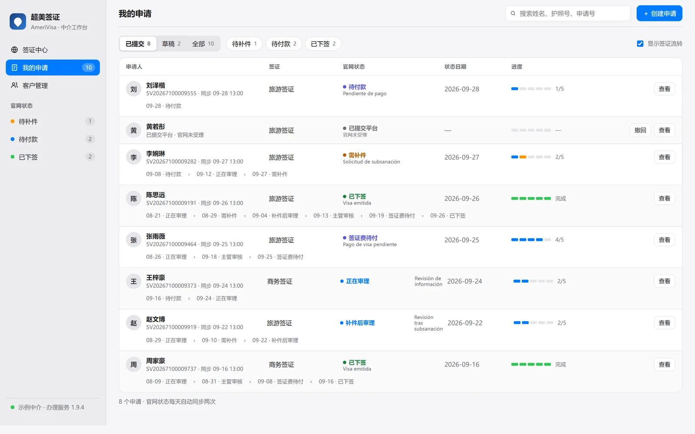Click the 王 avatar for 王梓豪

coord(133,281)
